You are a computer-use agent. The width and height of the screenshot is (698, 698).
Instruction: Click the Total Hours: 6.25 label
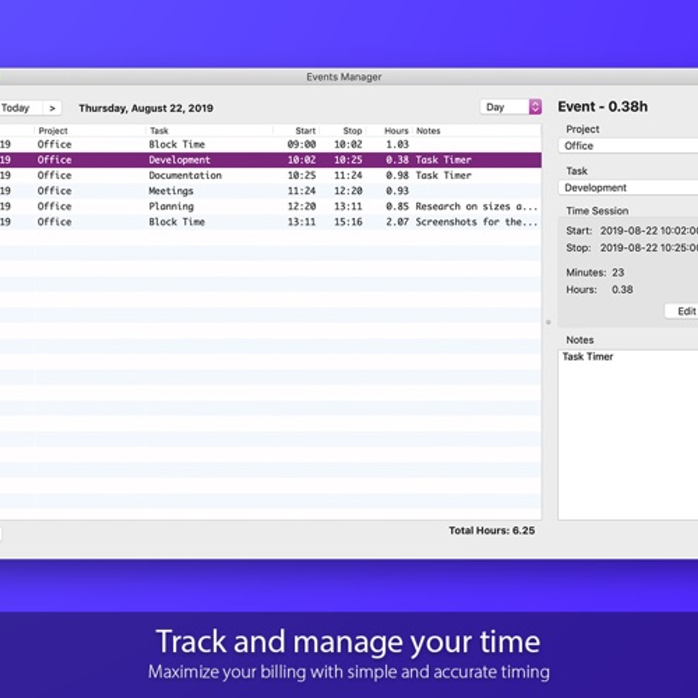coord(492,530)
